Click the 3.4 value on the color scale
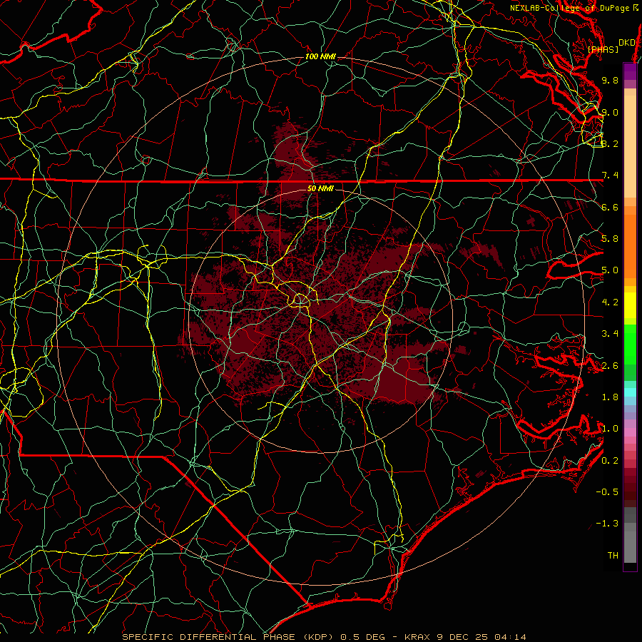 pyautogui.click(x=610, y=334)
